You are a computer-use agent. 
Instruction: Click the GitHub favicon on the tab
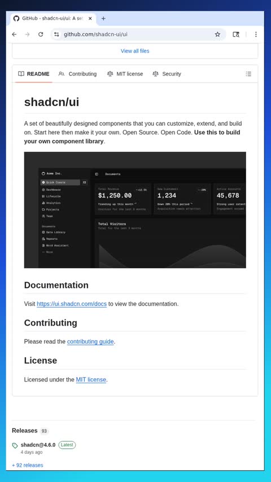[x=16, y=19]
